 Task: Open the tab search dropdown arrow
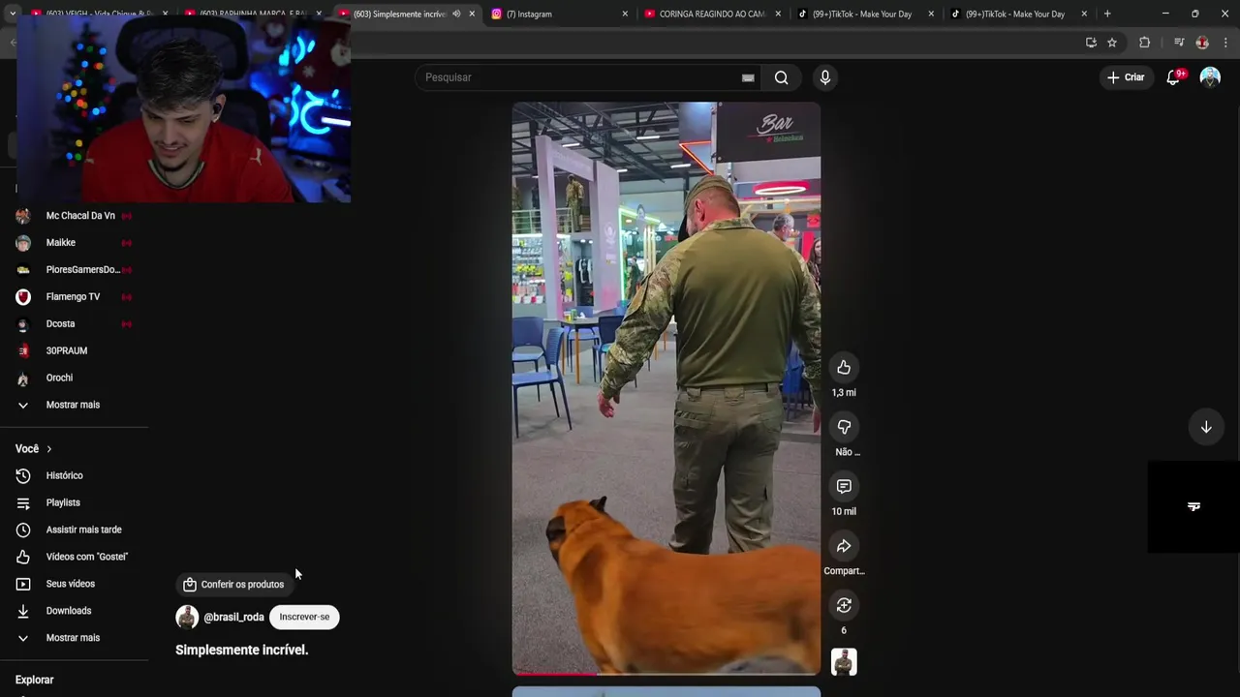[12, 14]
